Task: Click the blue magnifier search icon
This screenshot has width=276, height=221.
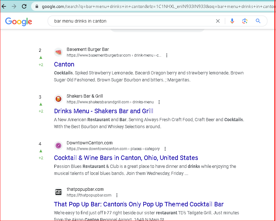Action: pyautogui.click(x=258, y=21)
